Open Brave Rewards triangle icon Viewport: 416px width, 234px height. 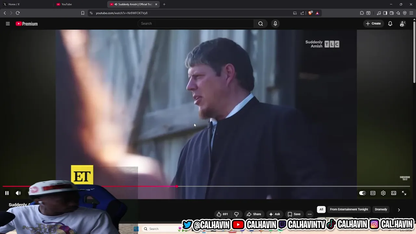[317, 13]
